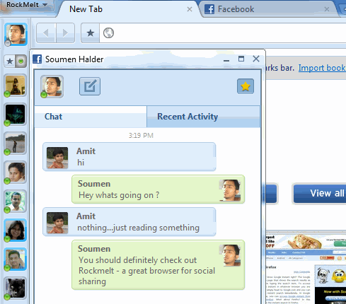Show online friends with green dot toggle
346x304 pixels.
[21, 62]
